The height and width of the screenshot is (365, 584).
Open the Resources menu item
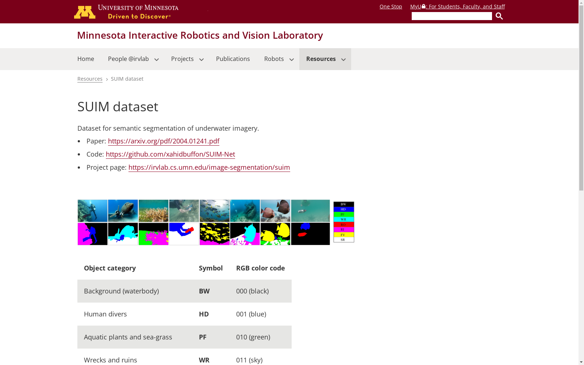tap(321, 59)
